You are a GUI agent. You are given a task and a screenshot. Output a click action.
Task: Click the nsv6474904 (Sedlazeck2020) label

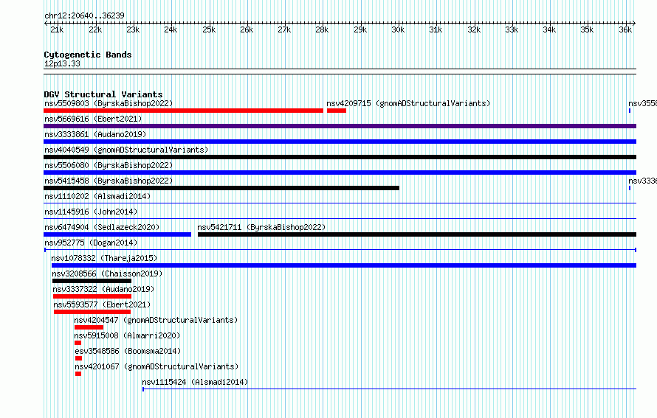coord(102,227)
